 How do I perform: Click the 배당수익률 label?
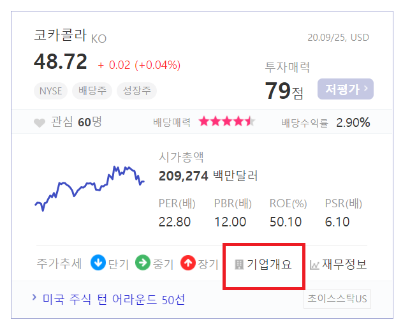click(x=305, y=122)
